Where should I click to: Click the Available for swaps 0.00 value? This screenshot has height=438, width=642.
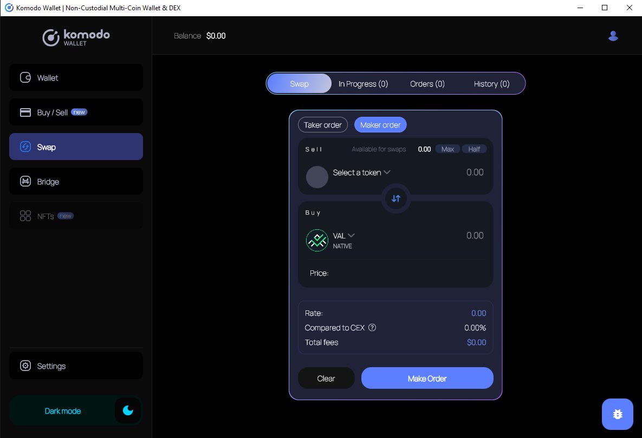(x=424, y=149)
